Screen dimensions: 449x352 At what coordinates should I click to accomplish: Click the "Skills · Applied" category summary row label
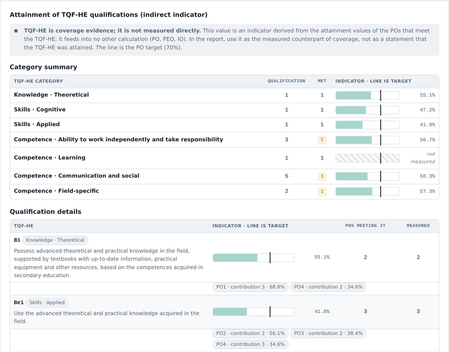(x=37, y=124)
